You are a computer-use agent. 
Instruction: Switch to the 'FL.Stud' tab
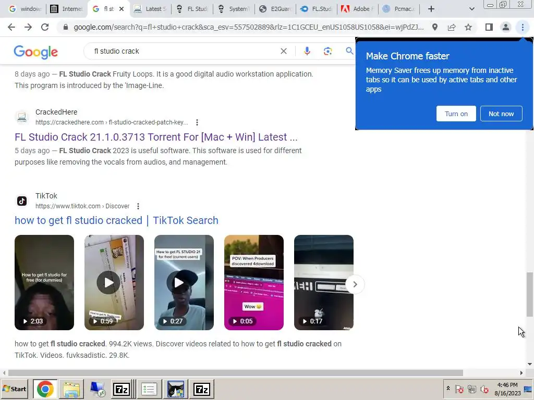point(317,9)
